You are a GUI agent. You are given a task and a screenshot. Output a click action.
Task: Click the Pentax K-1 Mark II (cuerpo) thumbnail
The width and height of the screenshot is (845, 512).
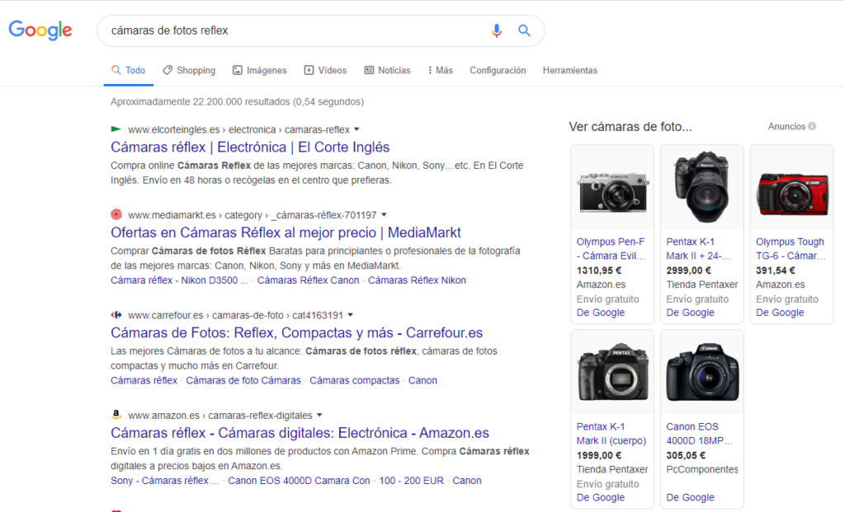[x=612, y=373]
